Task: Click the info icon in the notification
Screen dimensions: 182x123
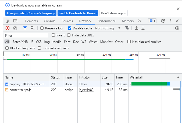Action: (x=8, y=5)
